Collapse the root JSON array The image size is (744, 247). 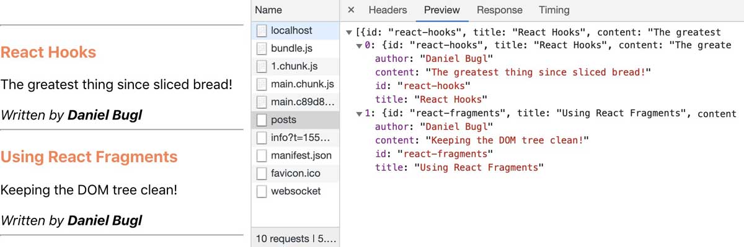pyautogui.click(x=349, y=33)
